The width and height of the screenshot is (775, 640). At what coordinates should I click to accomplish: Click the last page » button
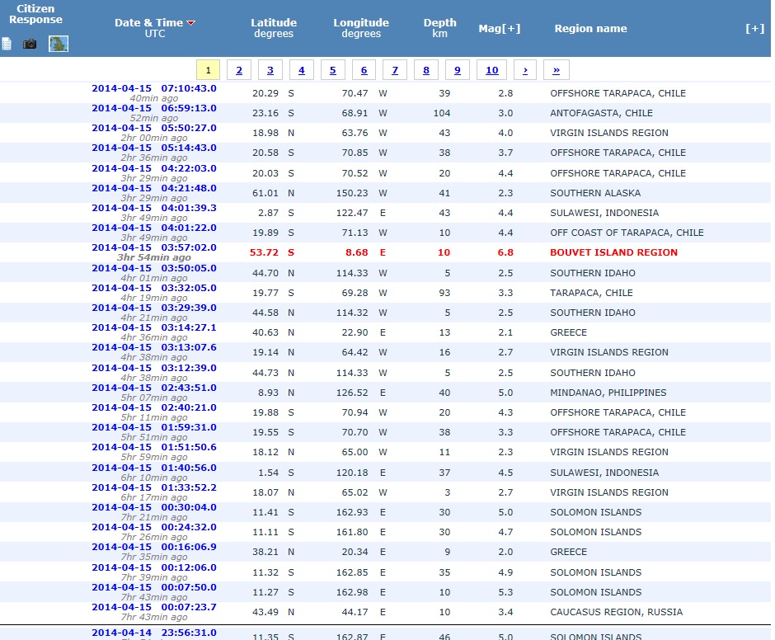[x=556, y=70]
